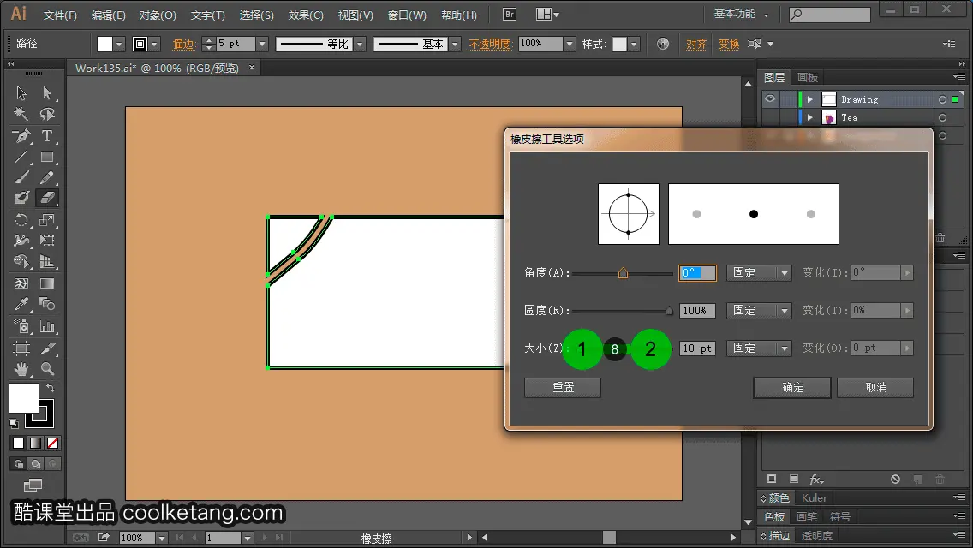Reset to default fill and stroke

coord(14,424)
